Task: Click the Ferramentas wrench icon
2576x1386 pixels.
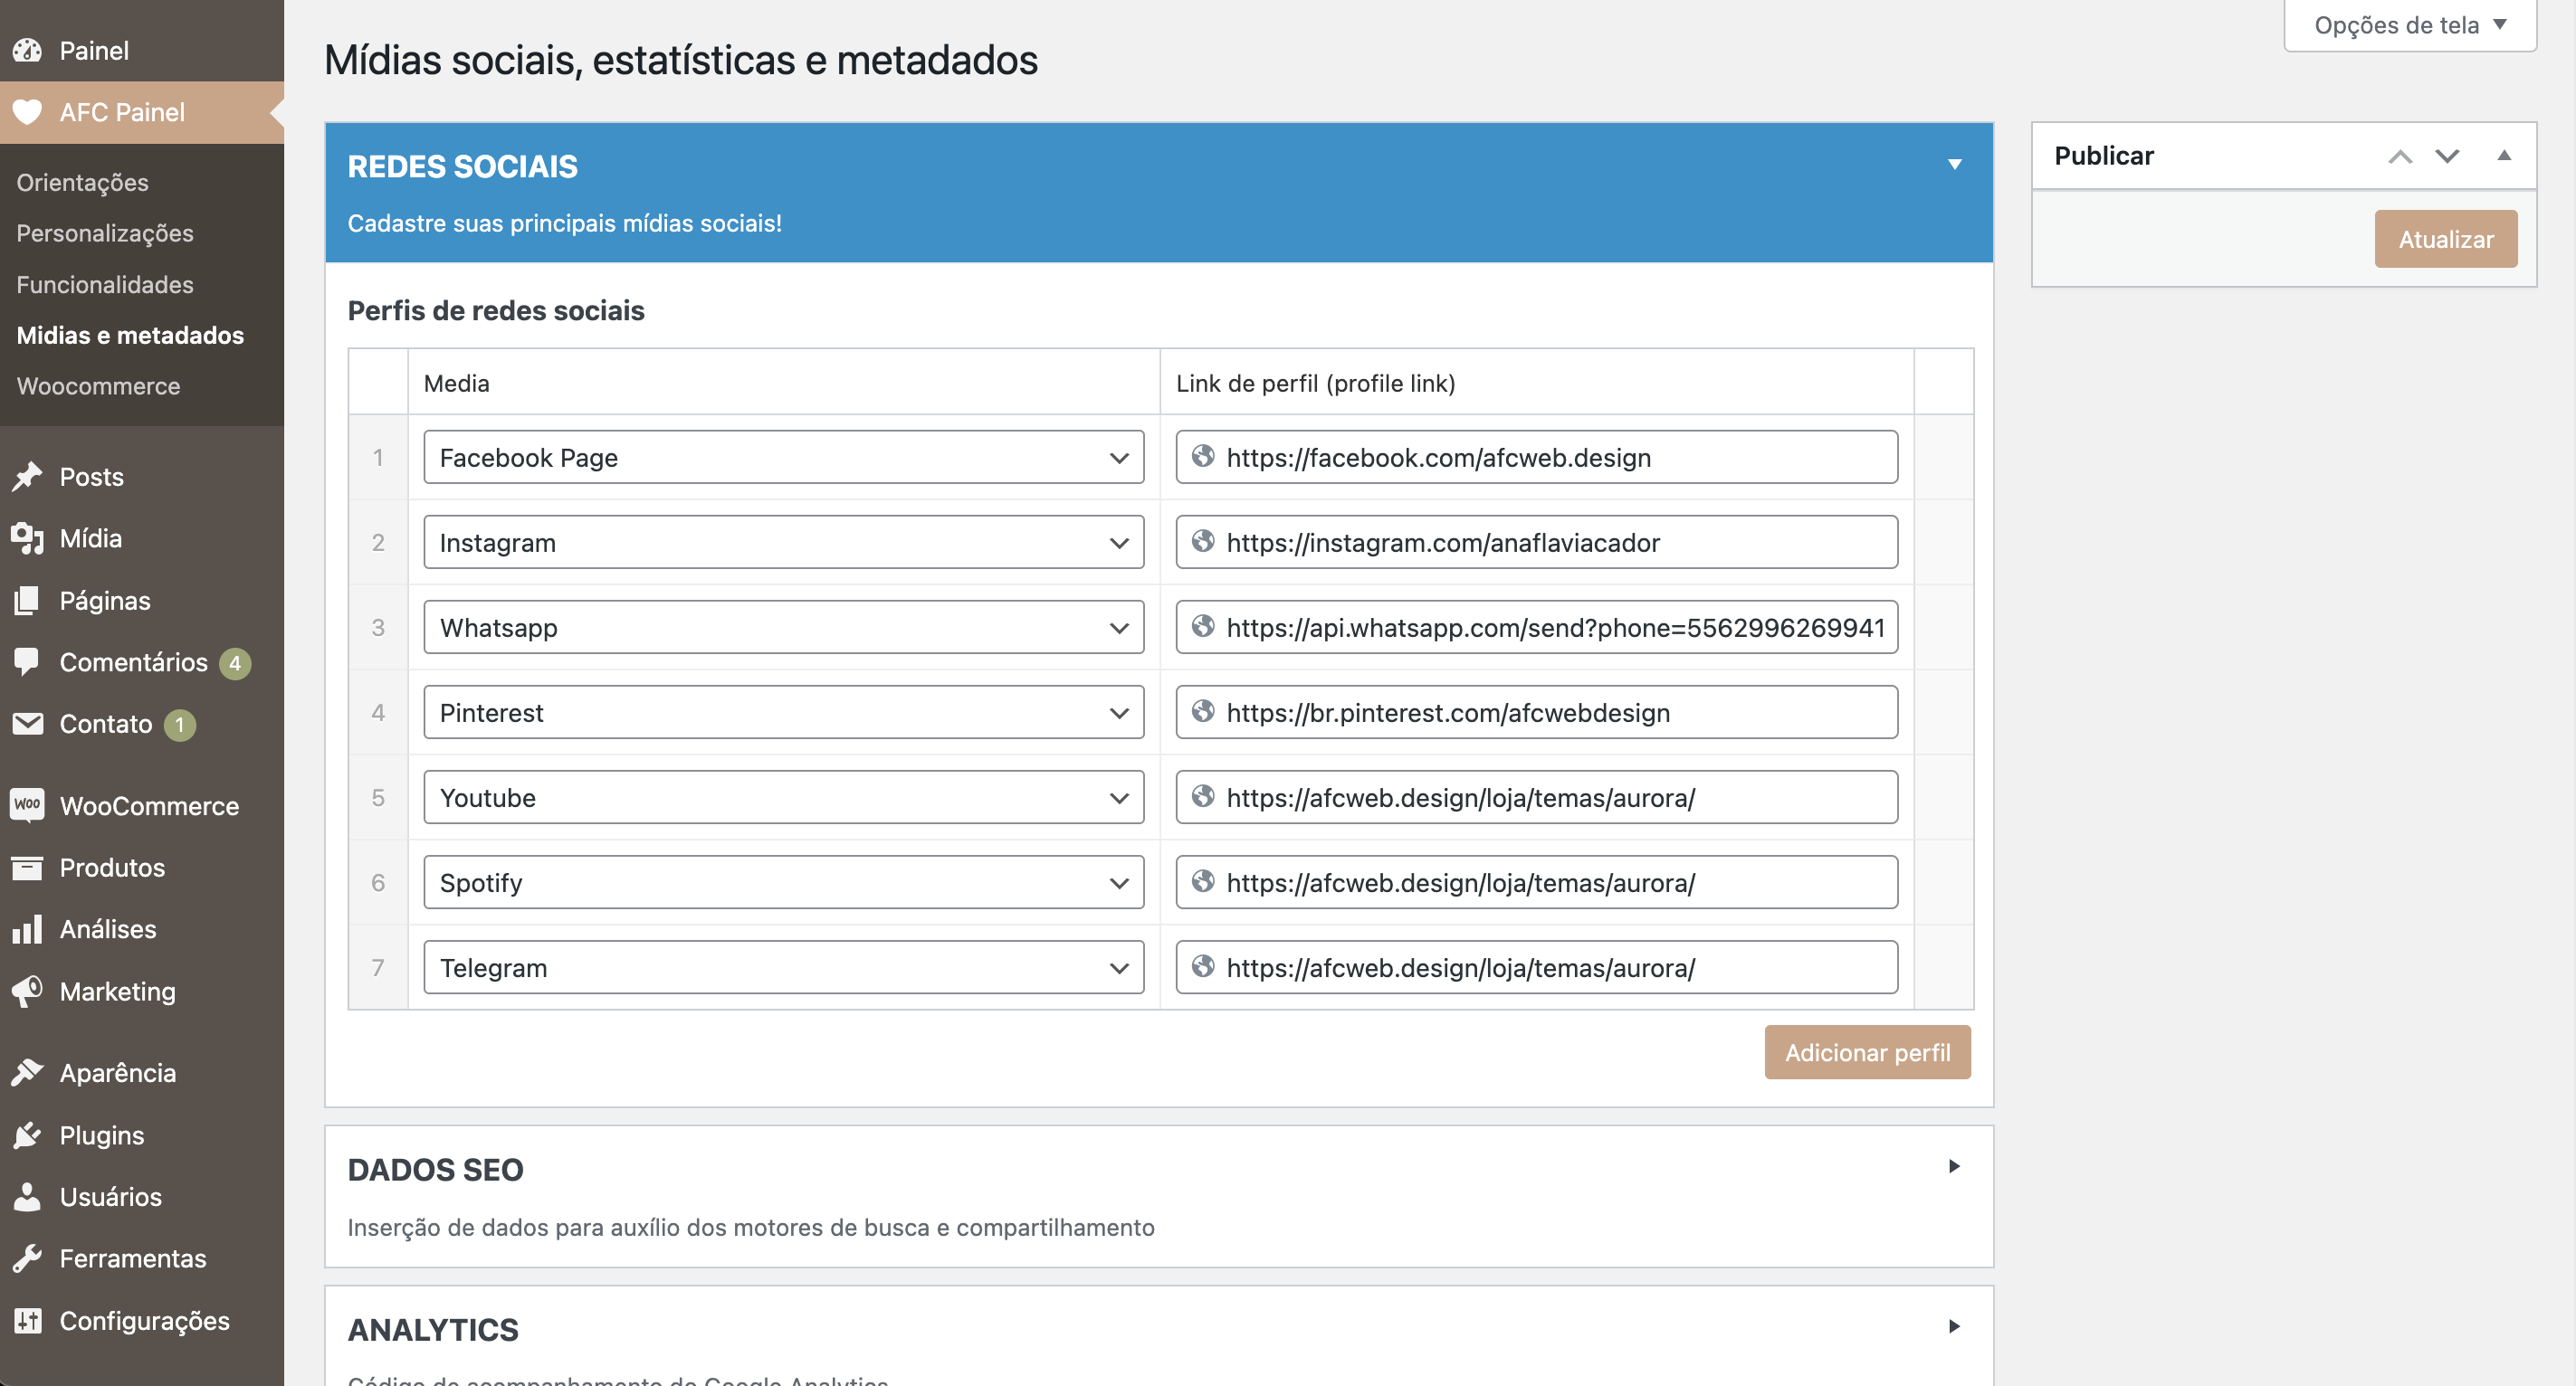Action: [28, 1258]
